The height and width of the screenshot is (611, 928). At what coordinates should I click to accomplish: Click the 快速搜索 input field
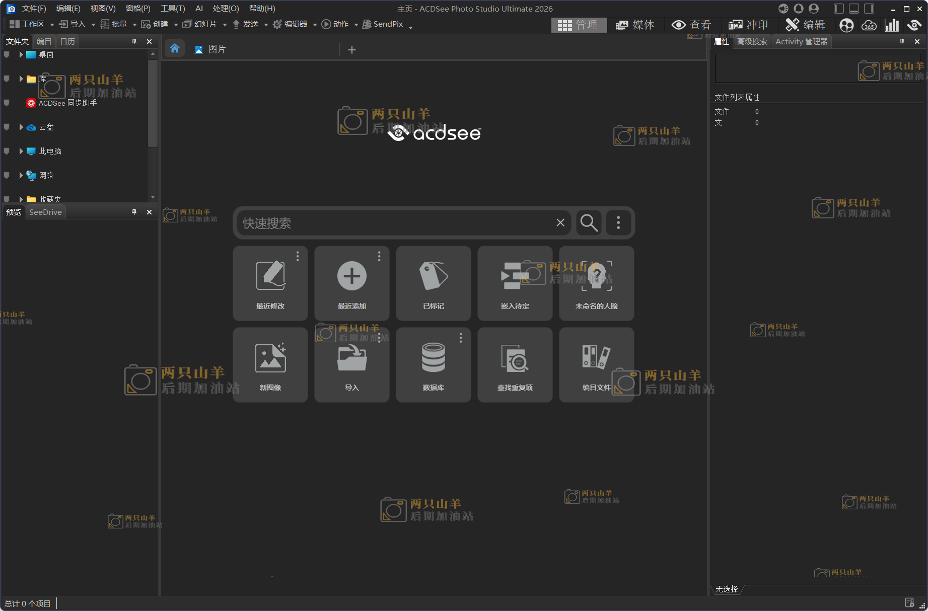pos(395,223)
